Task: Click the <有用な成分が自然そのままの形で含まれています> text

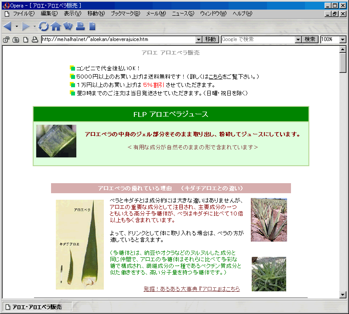Action: coord(193,147)
